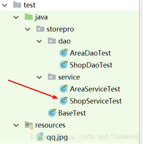Collapse the resources folder chevron
143x144 pixels.
16,125
